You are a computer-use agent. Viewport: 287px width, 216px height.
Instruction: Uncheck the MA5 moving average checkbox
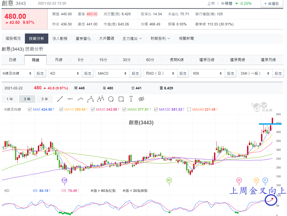[30, 109]
